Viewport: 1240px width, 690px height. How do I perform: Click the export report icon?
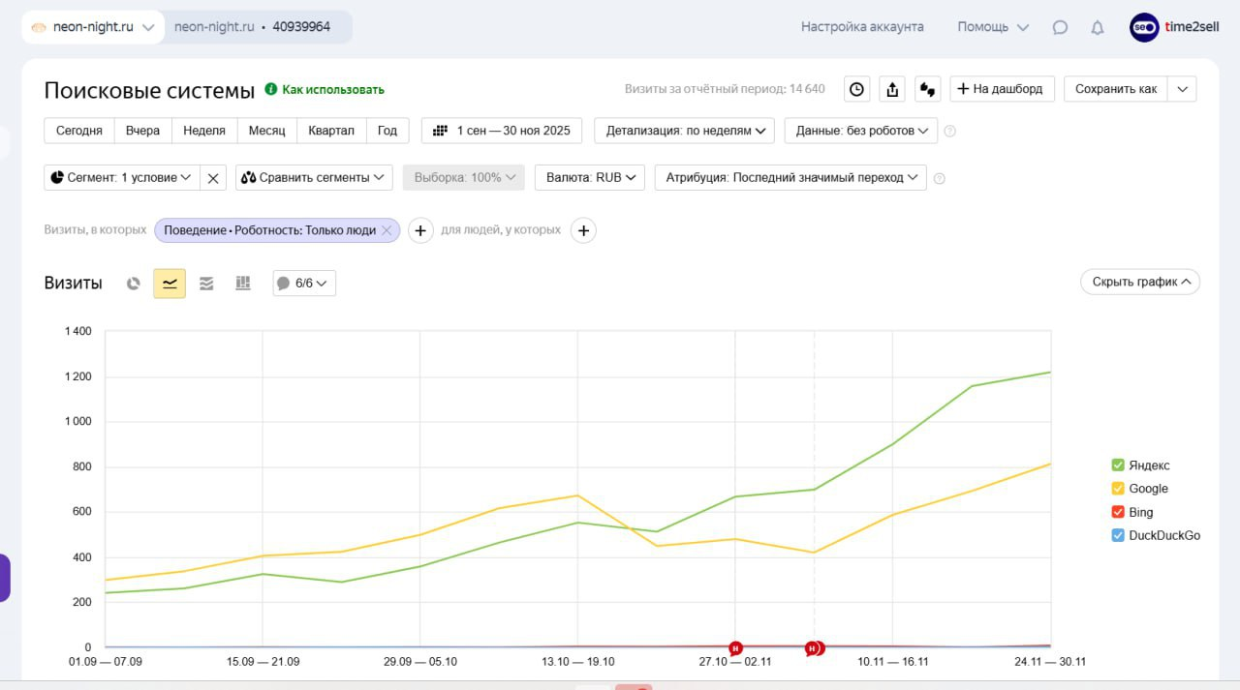(892, 89)
